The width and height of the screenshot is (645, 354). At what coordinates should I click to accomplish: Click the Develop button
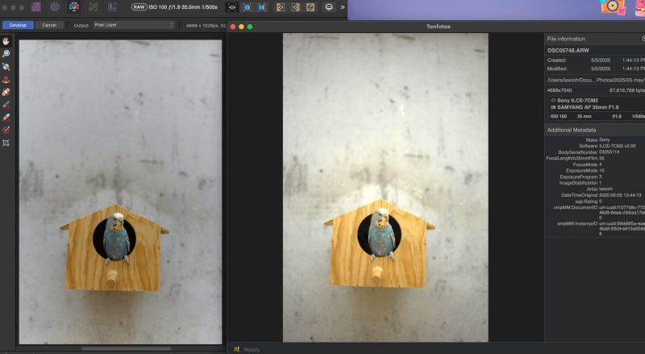pyautogui.click(x=18, y=25)
